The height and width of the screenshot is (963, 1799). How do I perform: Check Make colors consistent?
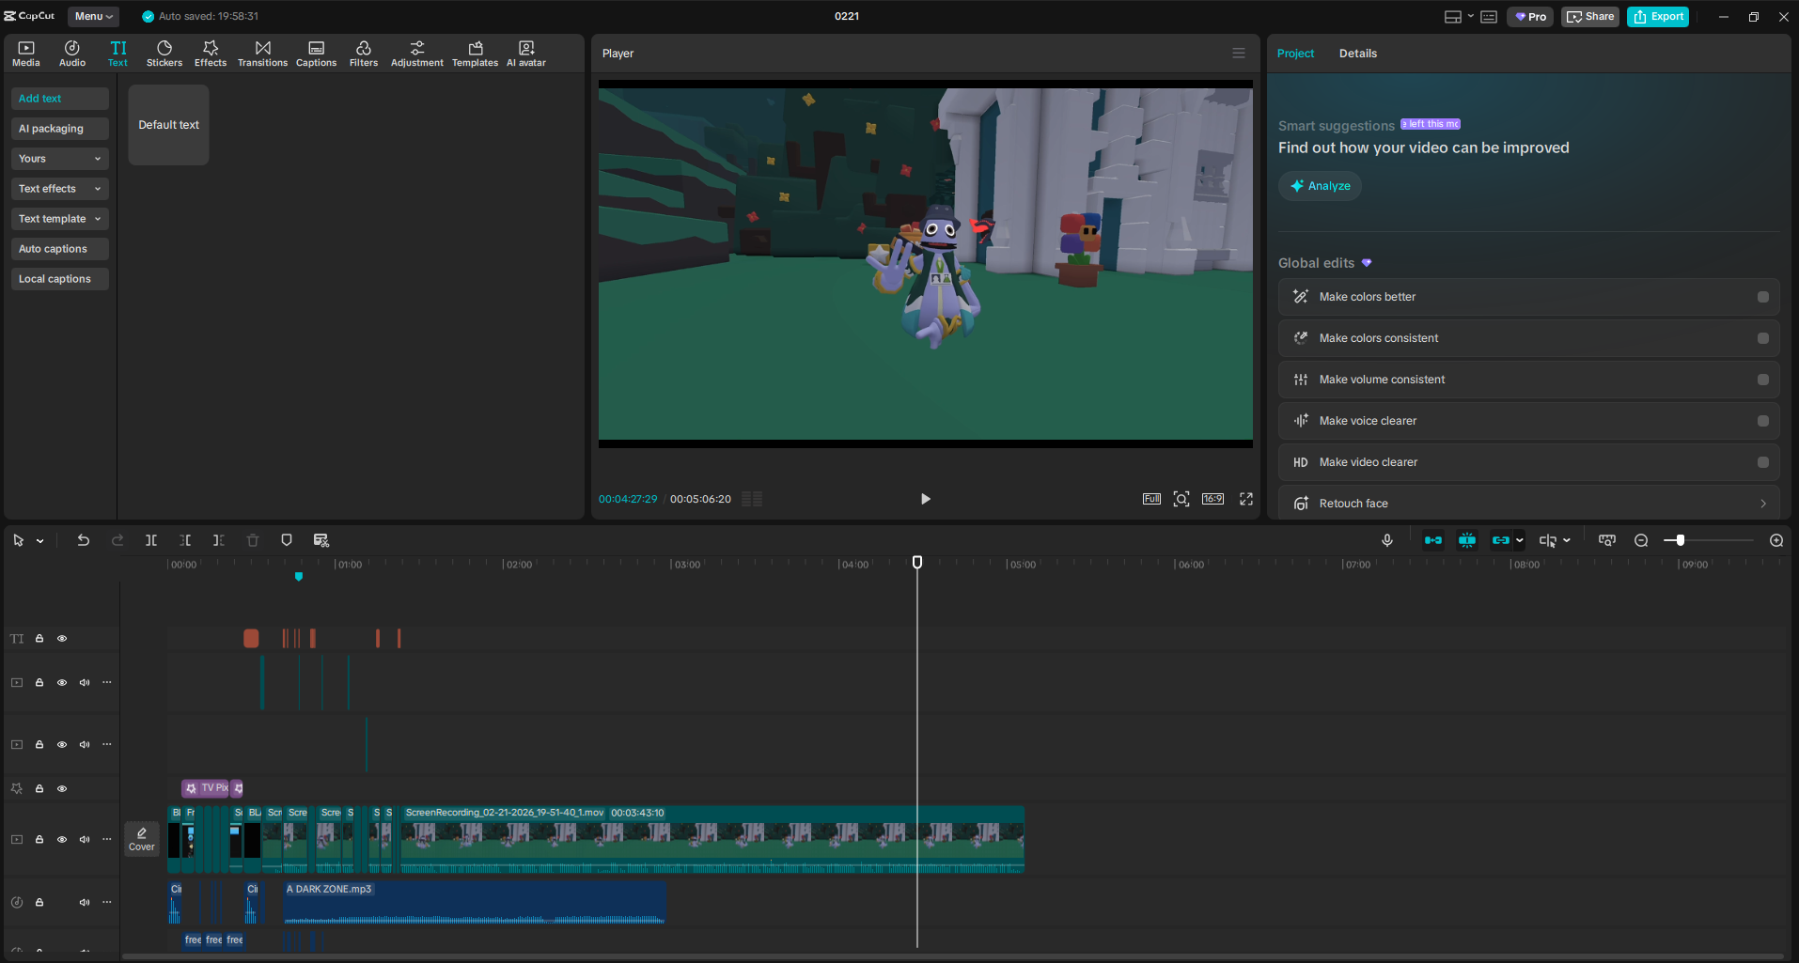point(1763,338)
